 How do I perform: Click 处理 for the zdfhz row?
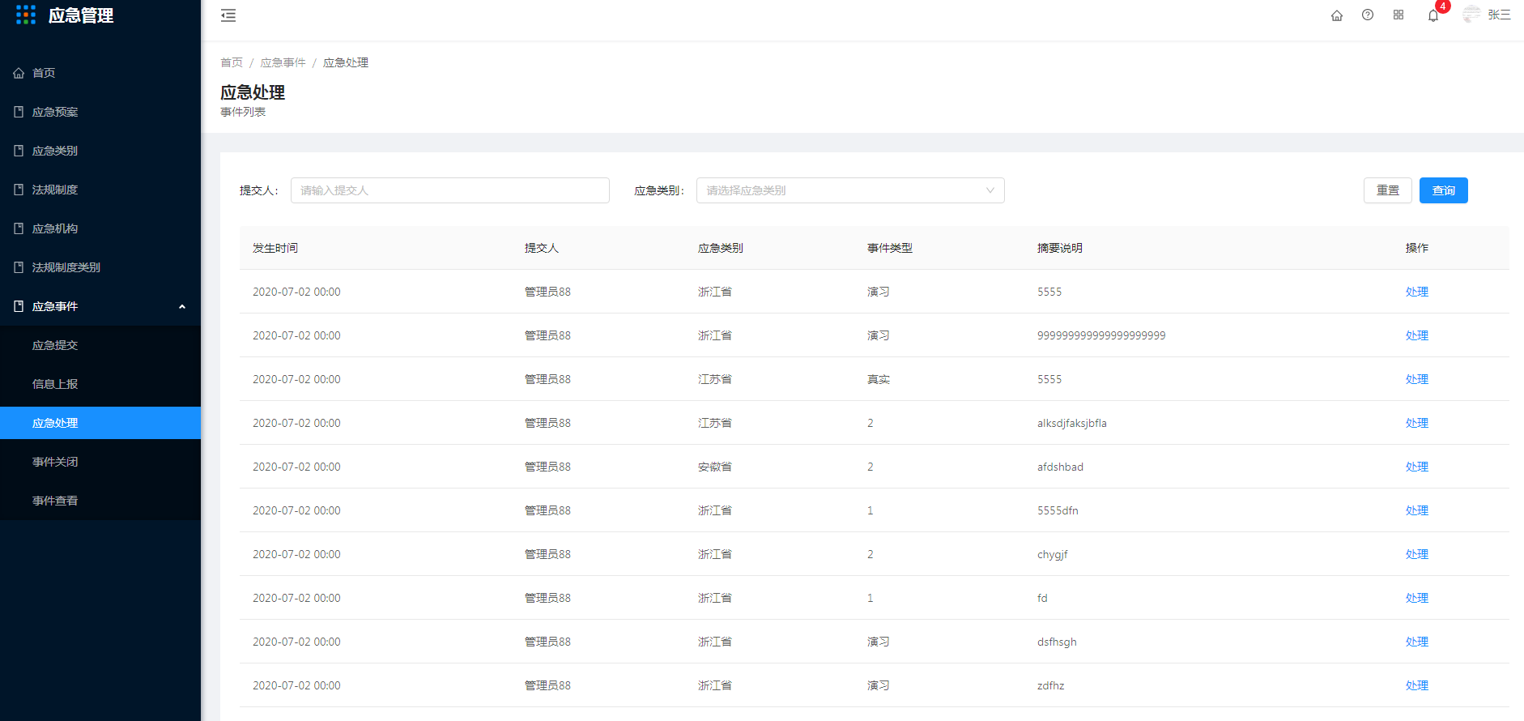point(1417,685)
